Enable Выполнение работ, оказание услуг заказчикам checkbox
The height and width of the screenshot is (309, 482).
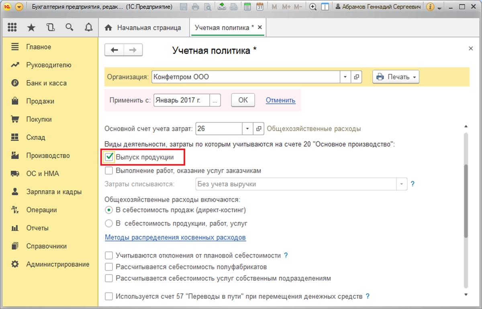point(109,170)
